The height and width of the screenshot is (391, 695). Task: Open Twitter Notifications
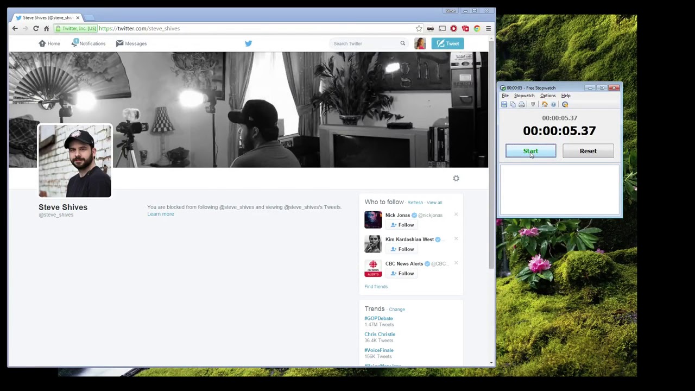89,43
